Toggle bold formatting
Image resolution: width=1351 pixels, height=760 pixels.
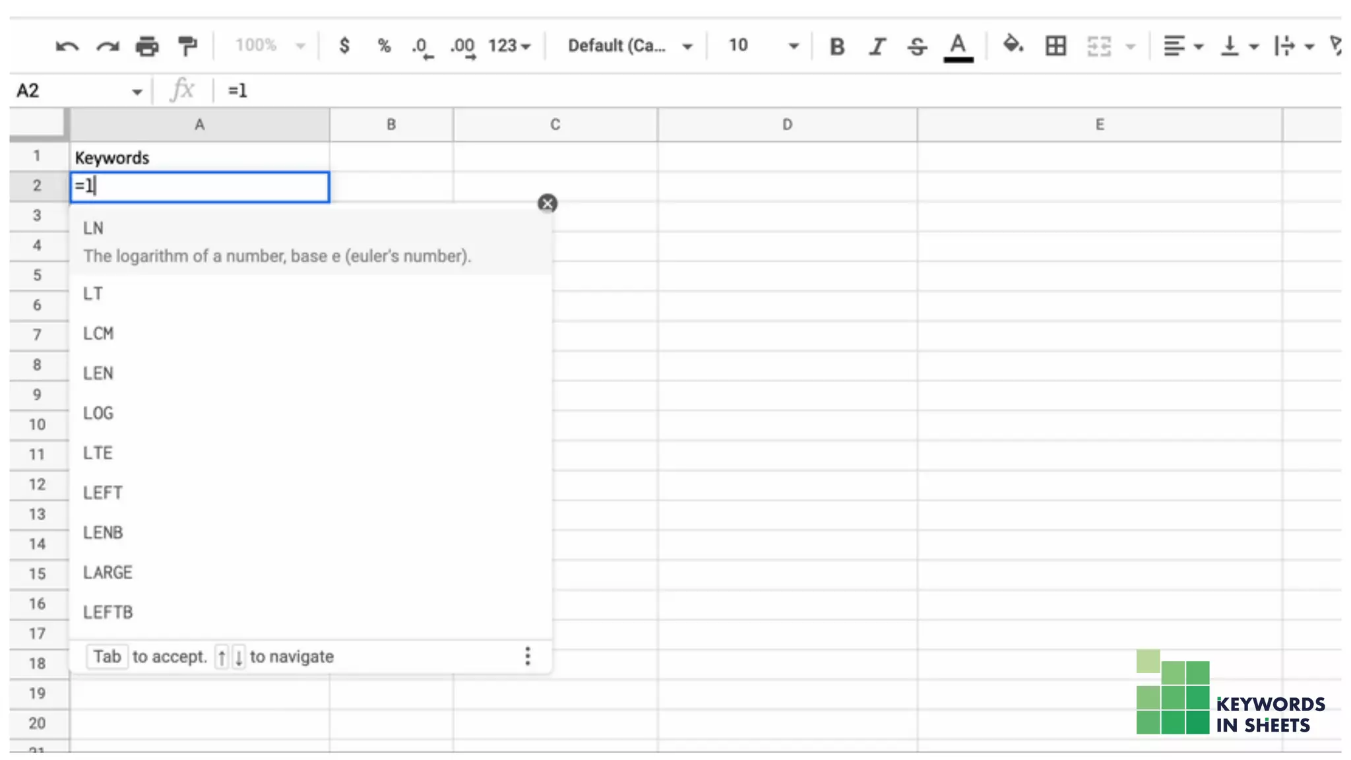pyautogui.click(x=836, y=46)
